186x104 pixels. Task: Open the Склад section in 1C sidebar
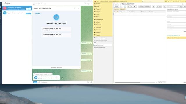click(98, 14)
